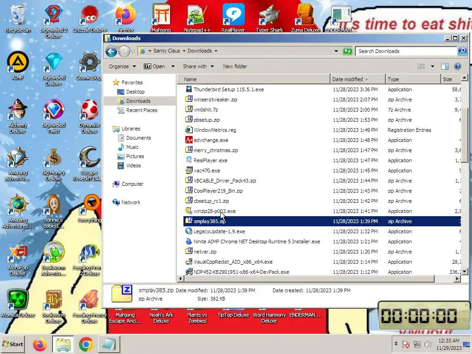Open Notepad++ desktop shortcut
472x354 pixels.
coord(197,18)
